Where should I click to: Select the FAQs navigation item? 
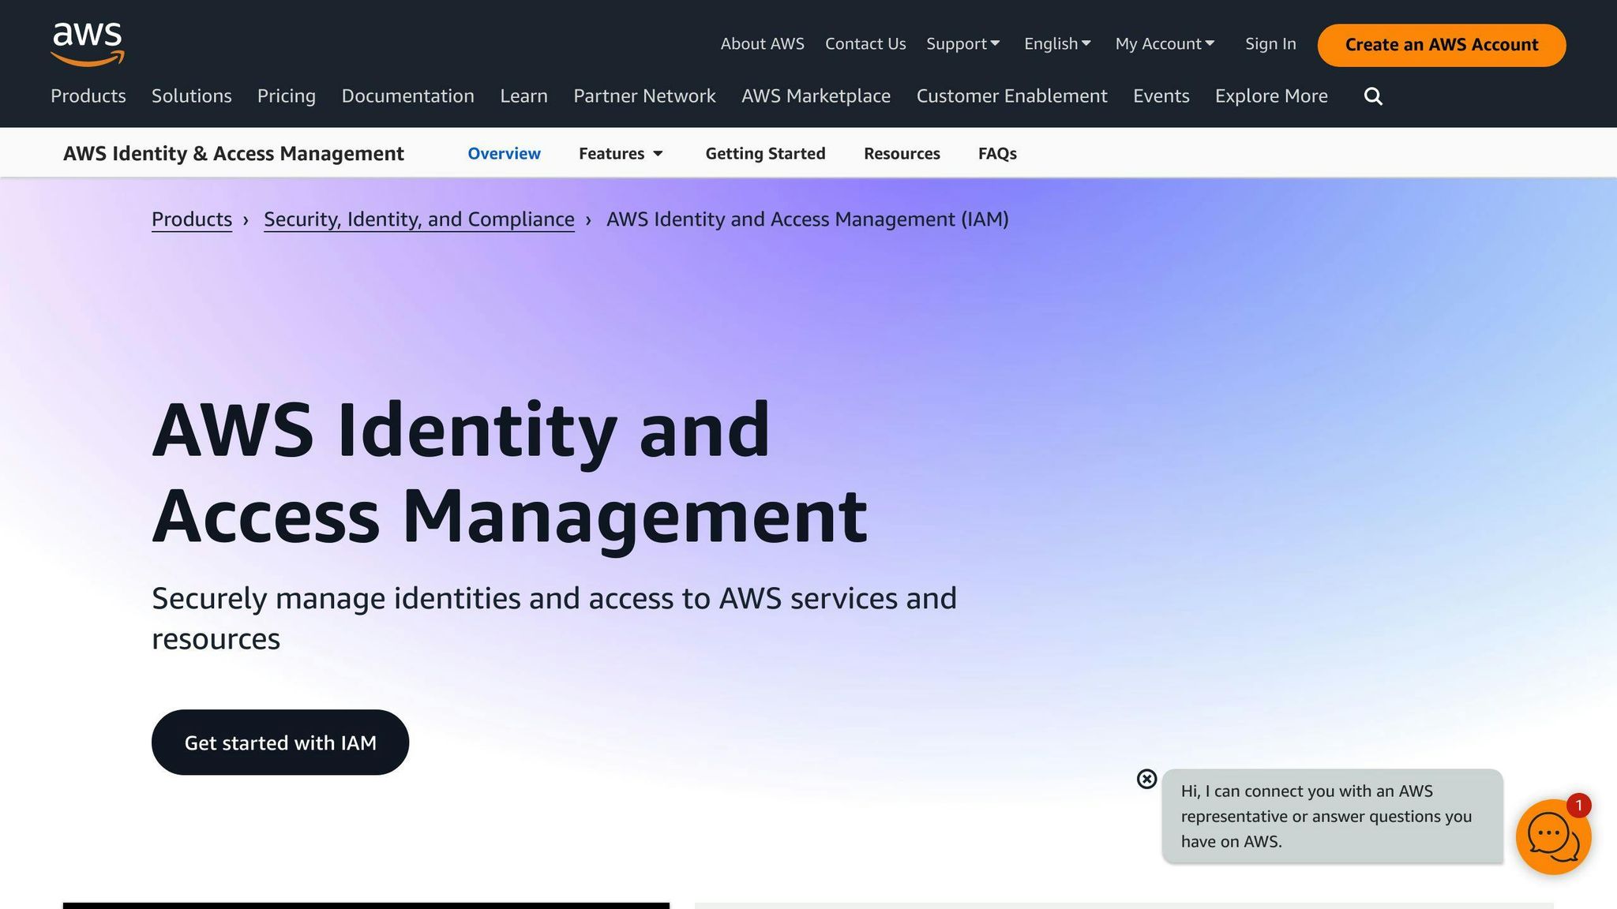(x=996, y=153)
